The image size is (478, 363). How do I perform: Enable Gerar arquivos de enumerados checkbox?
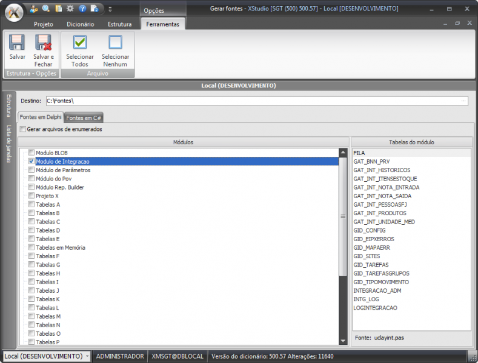click(x=23, y=129)
